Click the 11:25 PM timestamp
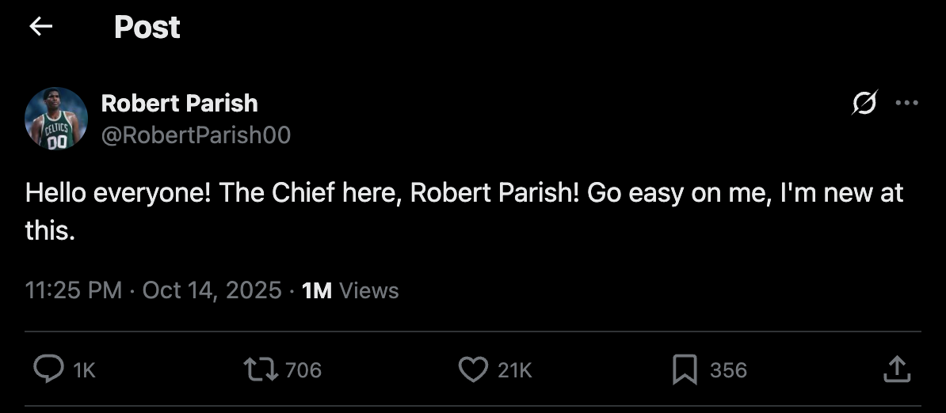The image size is (946, 413). click(74, 290)
